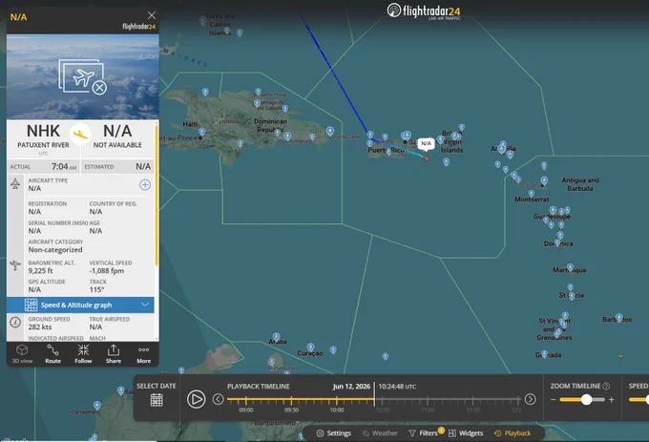Open the Widgets menu
Image resolution: width=649 pixels, height=442 pixels.
click(466, 433)
